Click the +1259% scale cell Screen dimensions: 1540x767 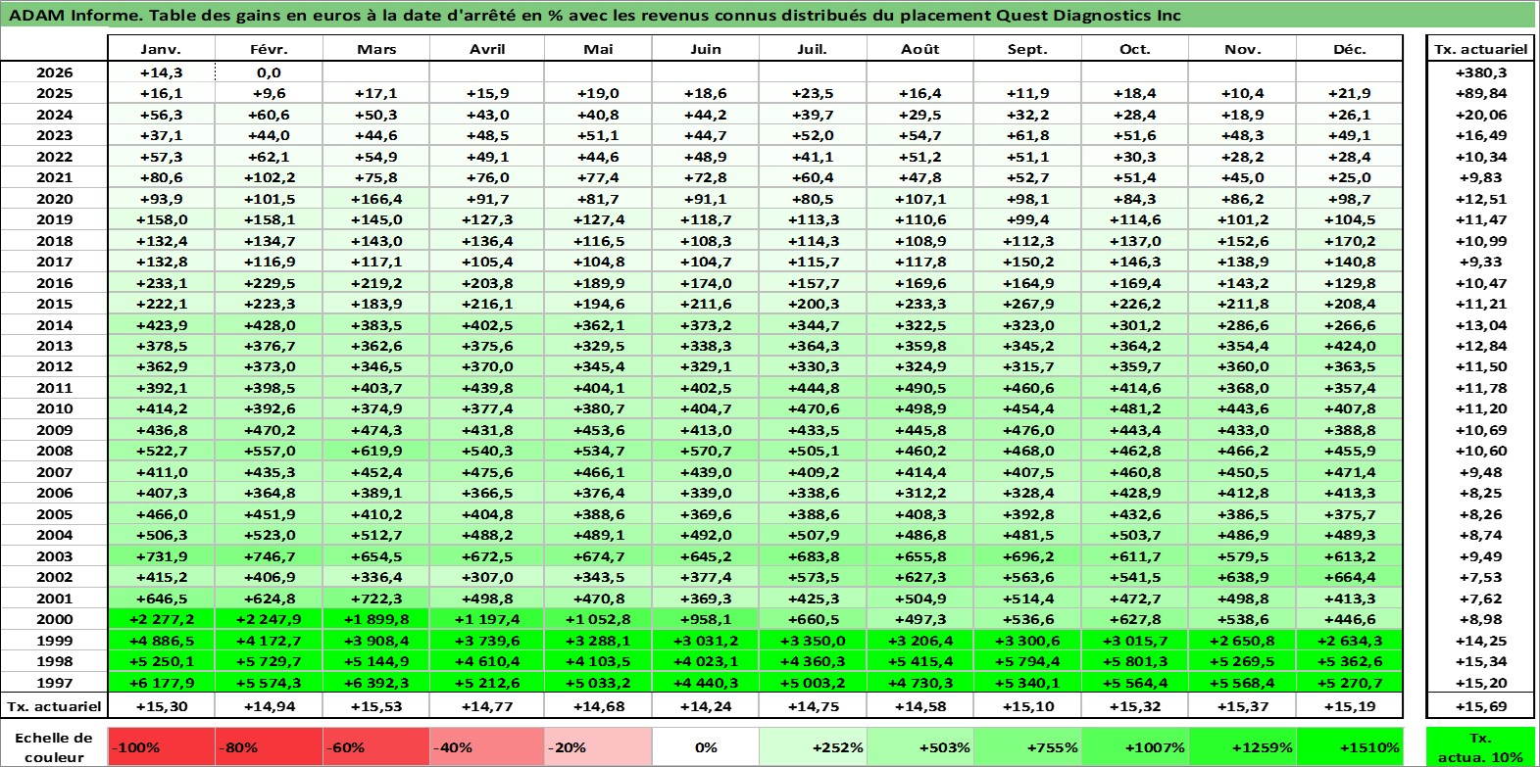click(1242, 747)
